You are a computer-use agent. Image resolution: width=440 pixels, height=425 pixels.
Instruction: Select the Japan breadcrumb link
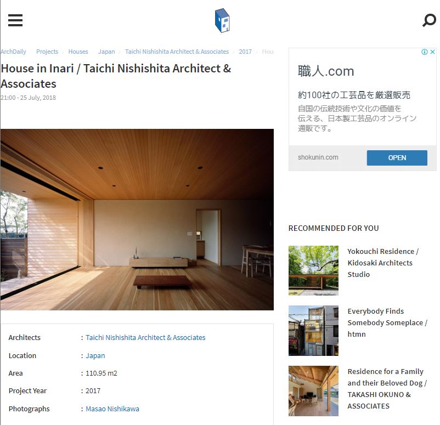(x=106, y=52)
